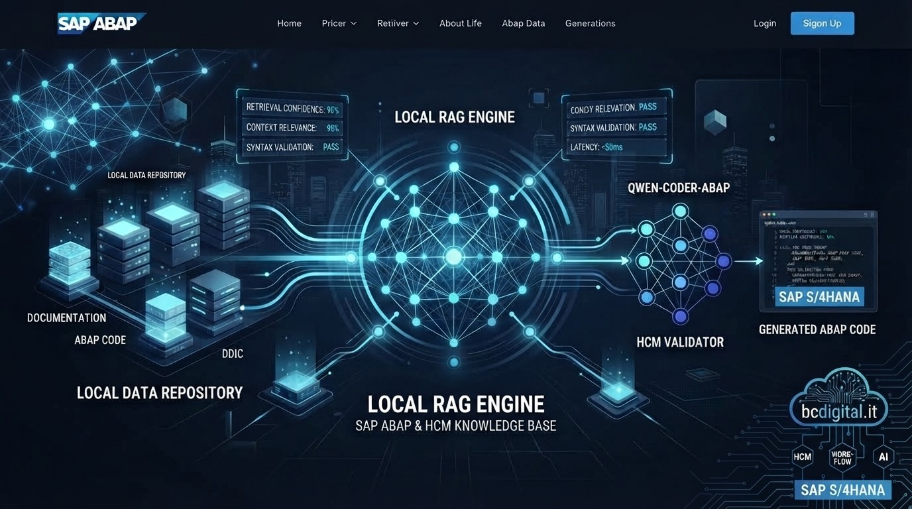The image size is (912, 509).
Task: Select the Workflow hexagon icon
Action: pyautogui.click(x=842, y=457)
